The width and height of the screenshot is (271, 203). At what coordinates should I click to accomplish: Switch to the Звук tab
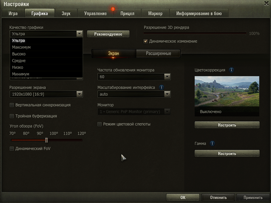(66, 13)
